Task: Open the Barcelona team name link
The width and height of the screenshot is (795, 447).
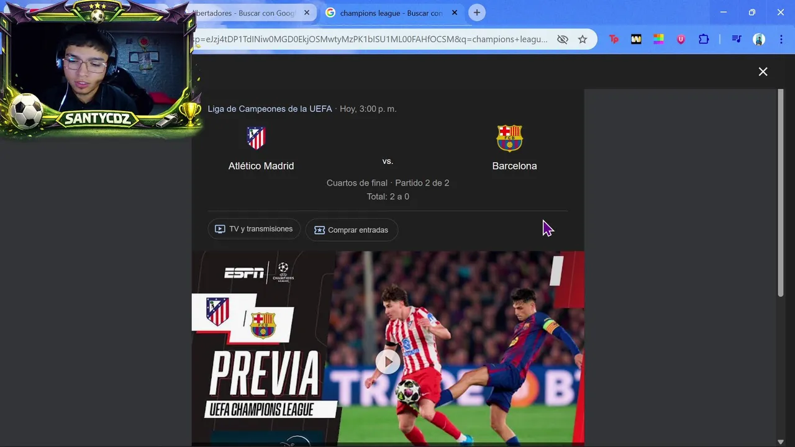Action: 514,166
